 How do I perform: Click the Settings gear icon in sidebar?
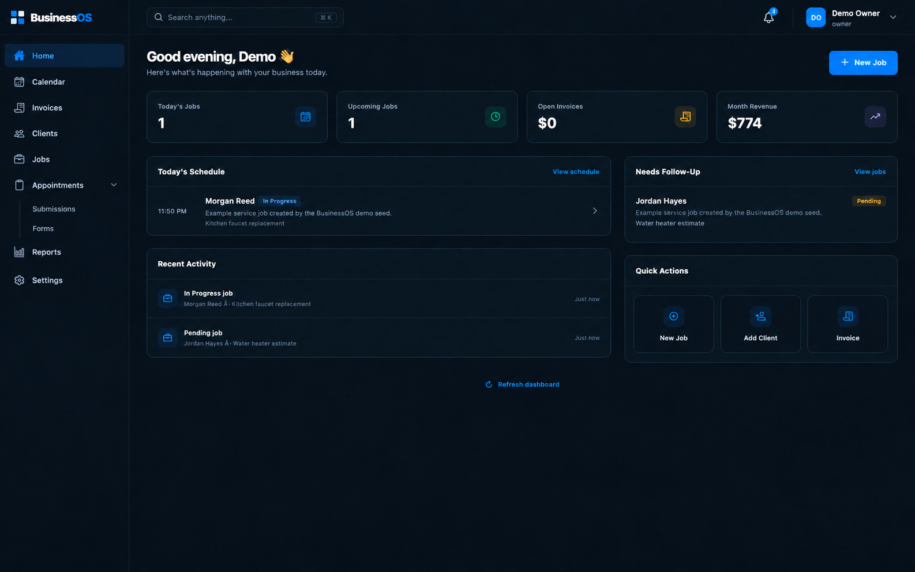[19, 280]
